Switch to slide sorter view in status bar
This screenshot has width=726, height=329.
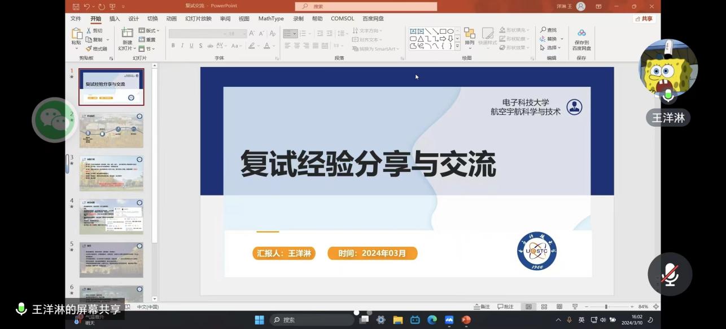pyautogui.click(x=544, y=306)
